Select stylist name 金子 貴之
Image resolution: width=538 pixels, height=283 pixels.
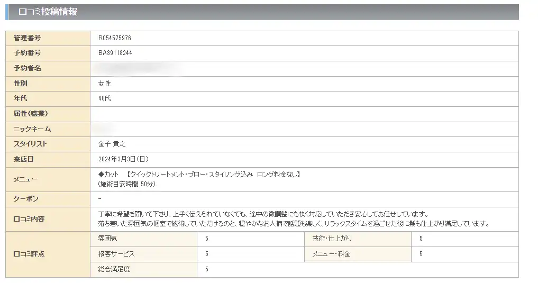(x=112, y=144)
